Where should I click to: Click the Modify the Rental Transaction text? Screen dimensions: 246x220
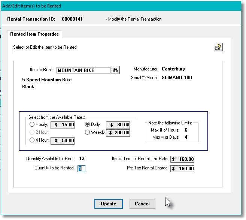pos(134,19)
